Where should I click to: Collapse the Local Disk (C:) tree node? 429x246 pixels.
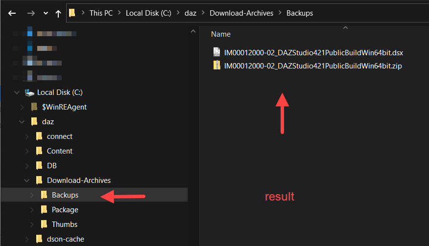coord(18,92)
